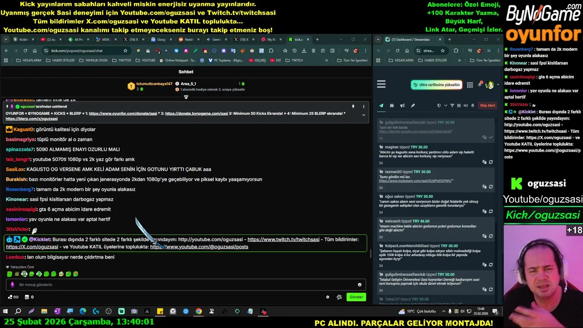The width and height of the screenshot is (583, 328).
Task: Open a new tab in Kick window
Action: pyautogui.click(x=317, y=40)
